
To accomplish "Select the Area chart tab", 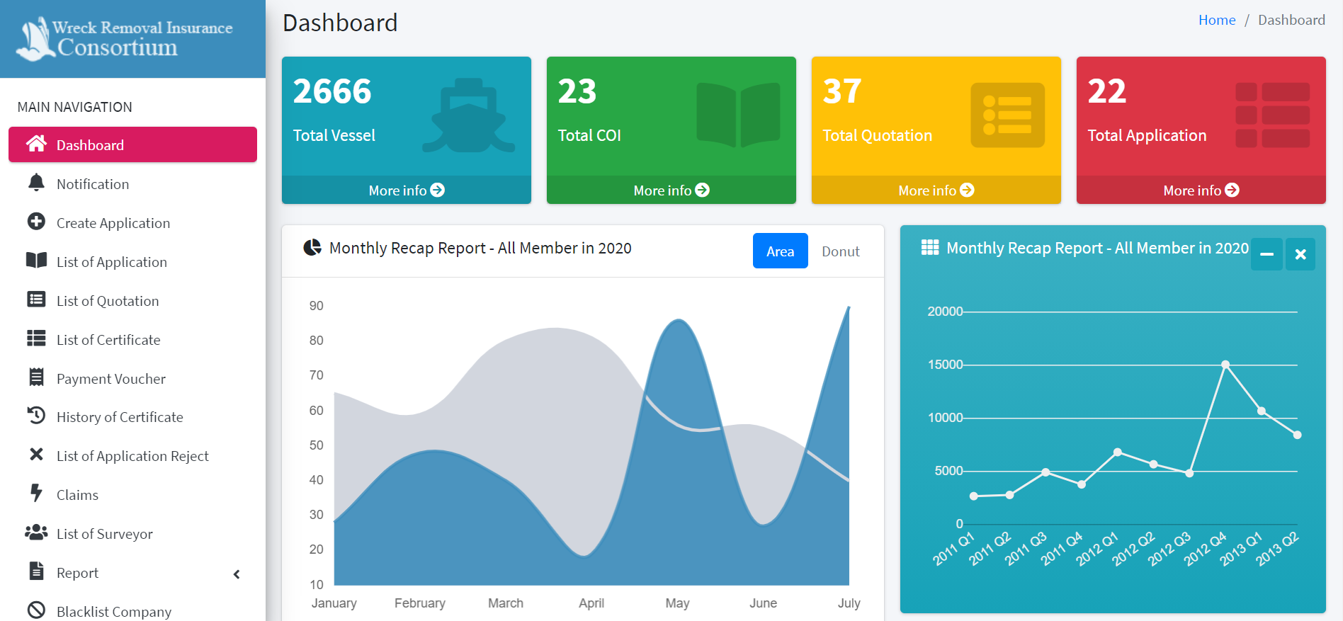I will pos(780,251).
